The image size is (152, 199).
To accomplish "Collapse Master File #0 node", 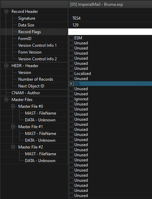I will coord(13,106).
